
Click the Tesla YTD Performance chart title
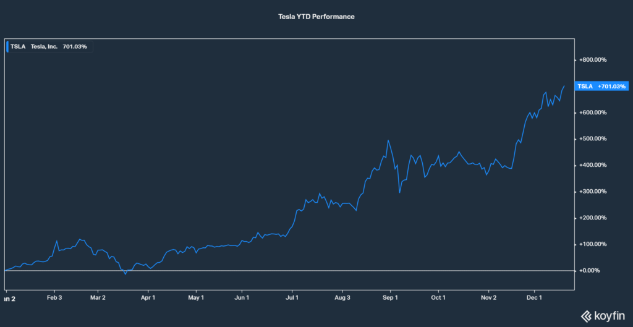(x=316, y=17)
